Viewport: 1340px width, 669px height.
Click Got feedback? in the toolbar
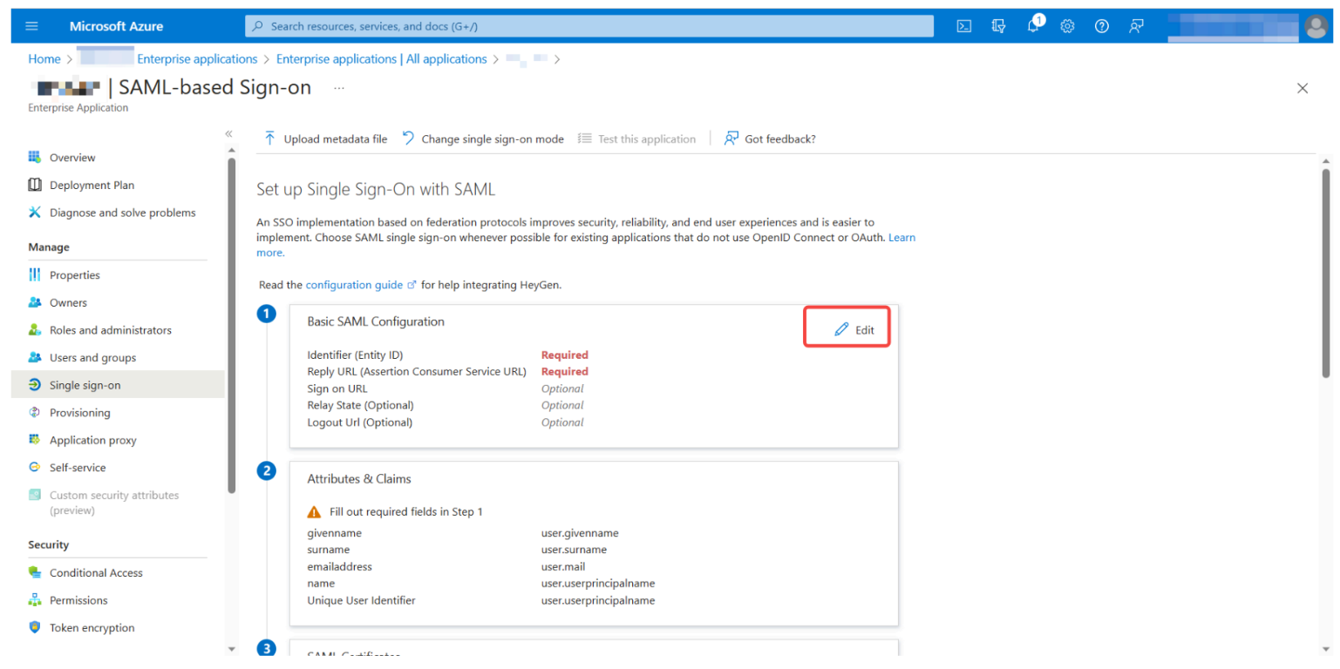770,139
